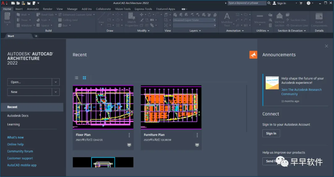The width and height of the screenshot is (334, 177).
Task: Click the Sign in button under Connect
Action: pyautogui.click(x=271, y=133)
